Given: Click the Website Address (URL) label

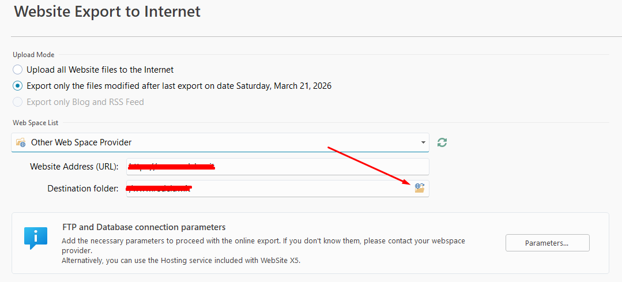Looking at the screenshot, I should click(x=74, y=167).
